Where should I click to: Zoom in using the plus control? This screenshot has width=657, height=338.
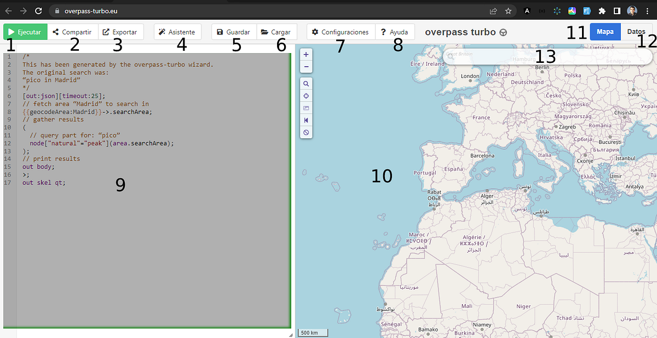(x=306, y=54)
